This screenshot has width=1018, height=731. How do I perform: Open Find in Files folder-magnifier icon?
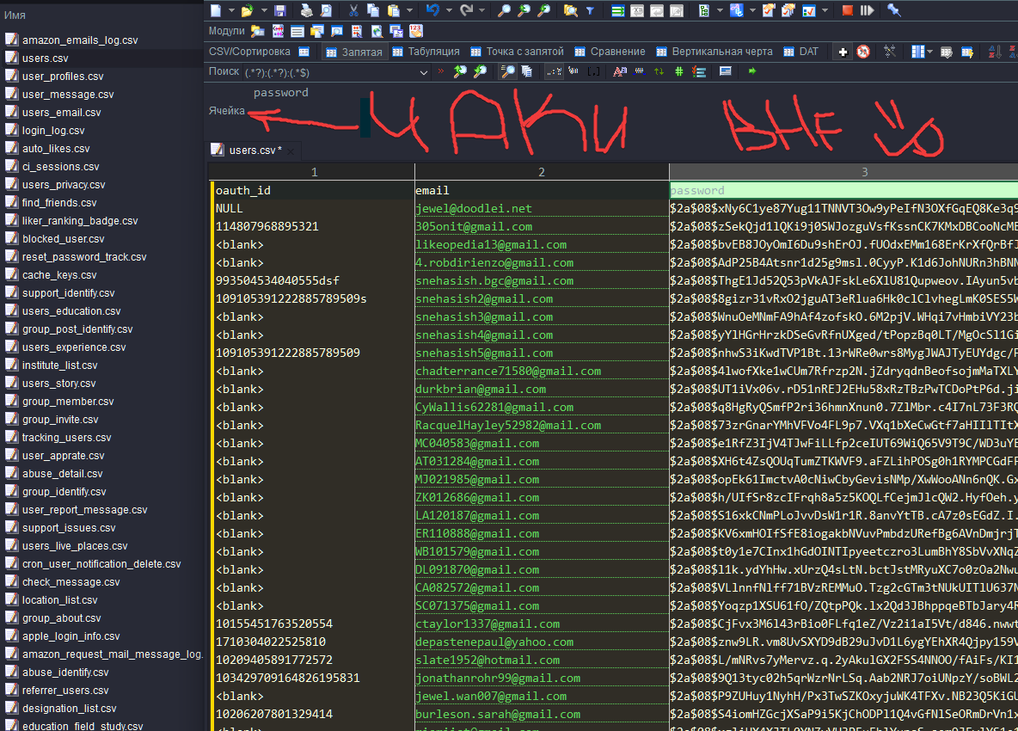coord(570,10)
